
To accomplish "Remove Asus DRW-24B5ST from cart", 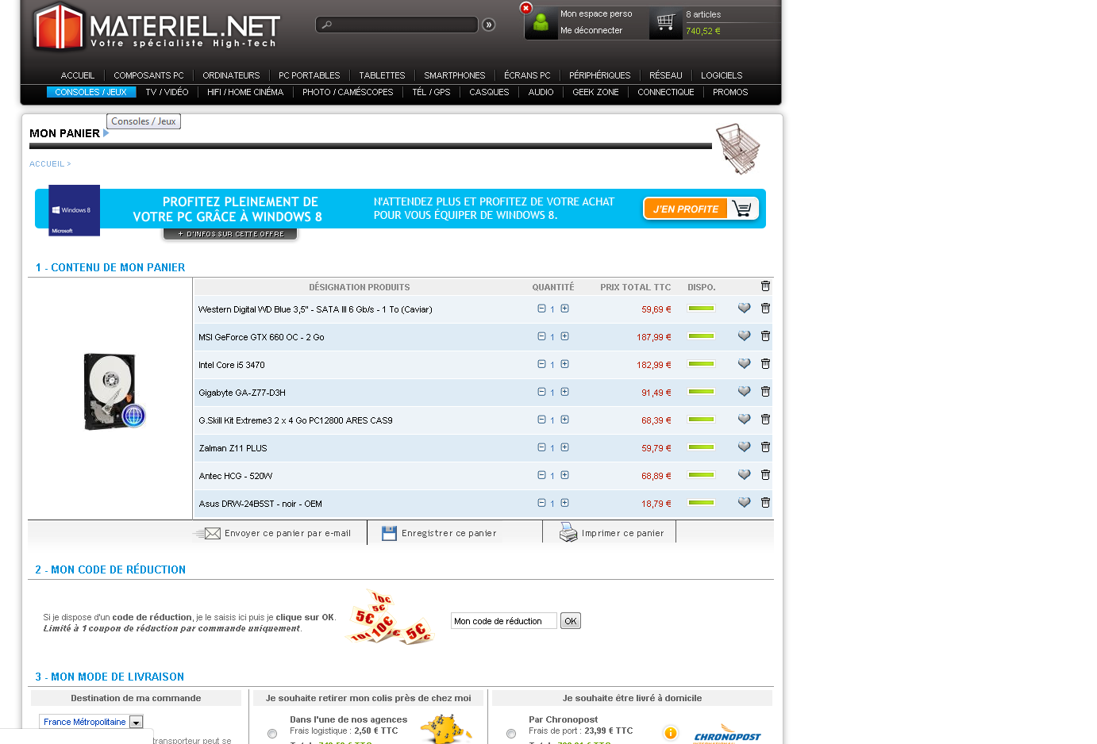I will click(765, 503).
